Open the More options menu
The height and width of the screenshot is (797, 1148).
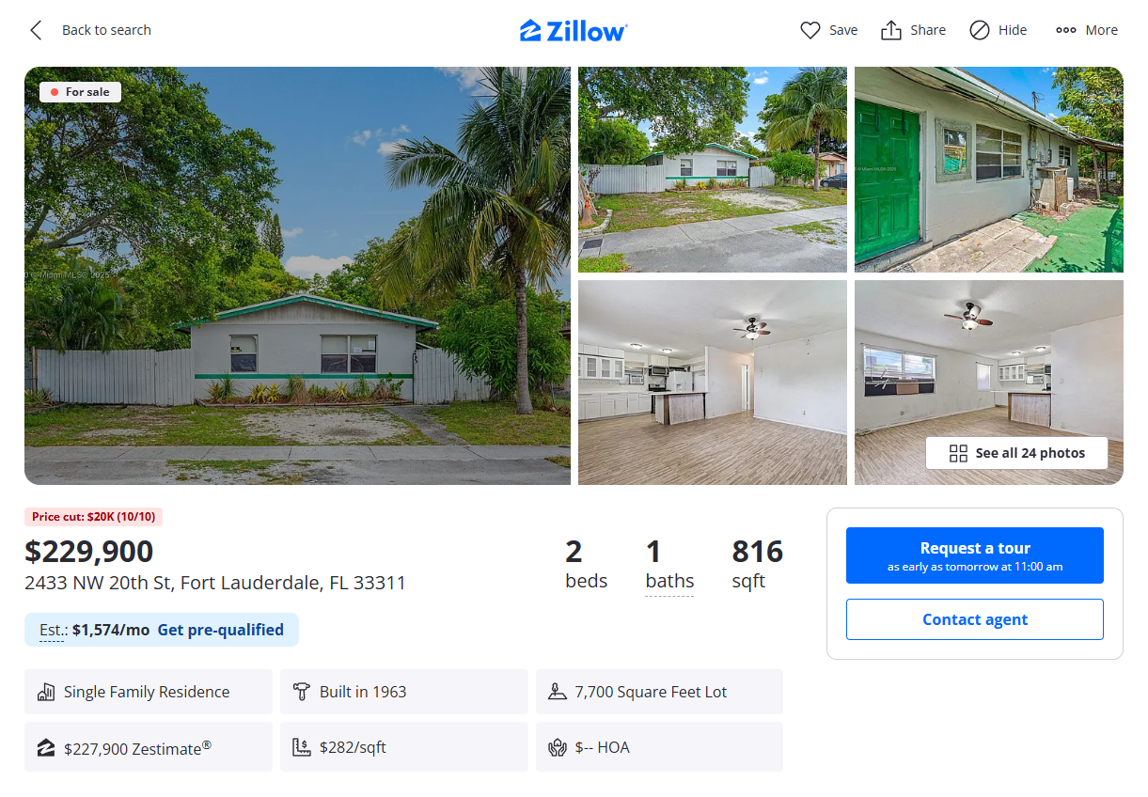click(x=1086, y=30)
